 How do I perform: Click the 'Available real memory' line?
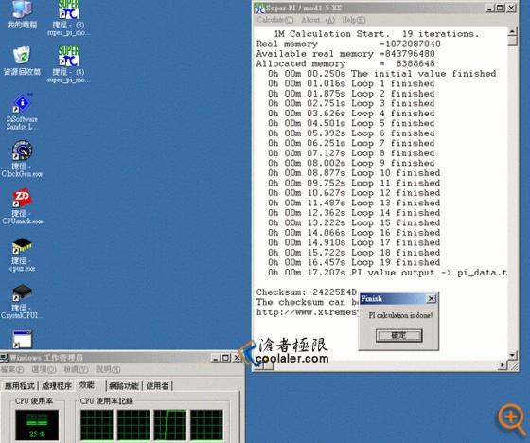pos(345,54)
